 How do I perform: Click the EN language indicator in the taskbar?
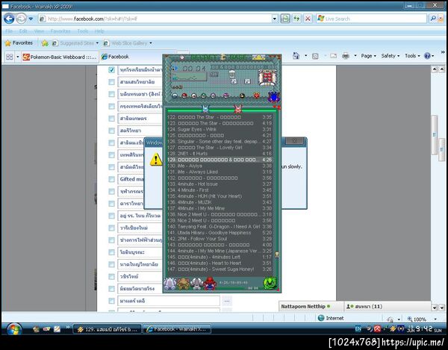[x=358, y=329]
